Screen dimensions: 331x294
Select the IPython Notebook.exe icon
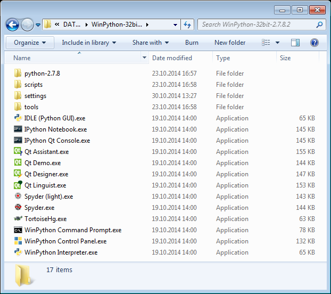pyautogui.click(x=18, y=129)
